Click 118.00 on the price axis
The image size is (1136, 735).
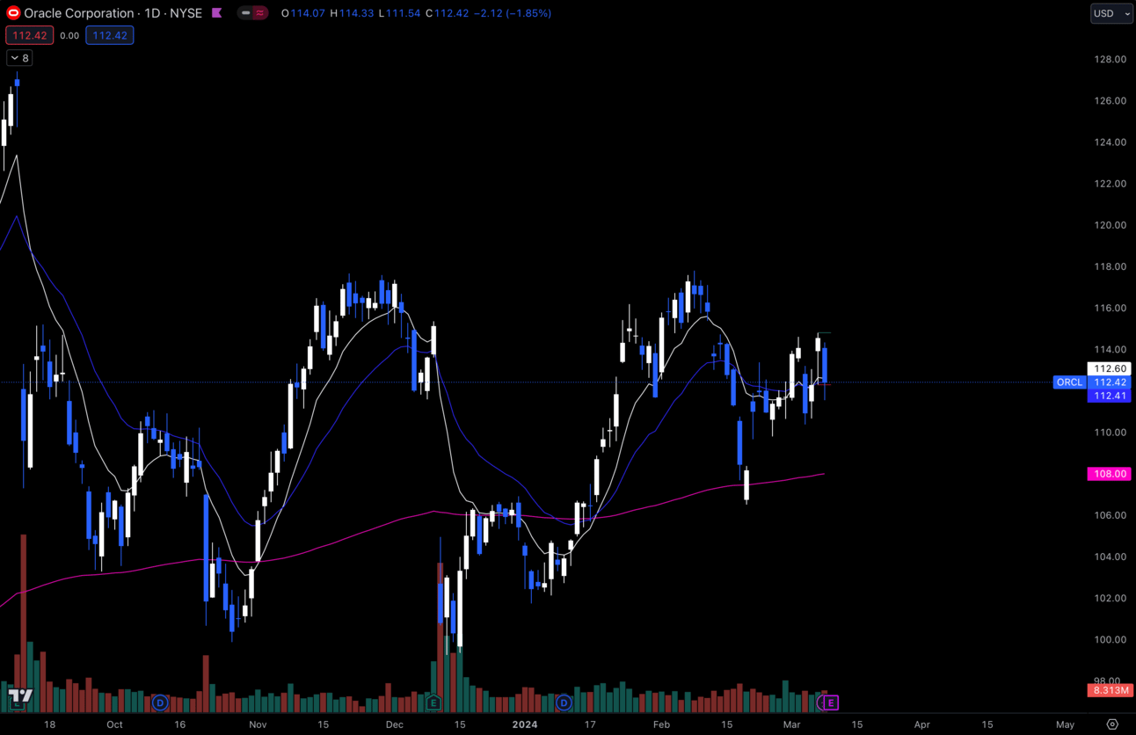tap(1109, 266)
